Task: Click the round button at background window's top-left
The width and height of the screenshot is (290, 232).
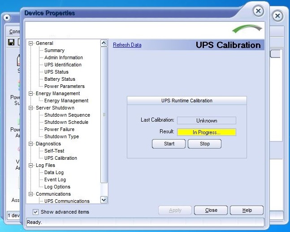Action: coord(7,18)
